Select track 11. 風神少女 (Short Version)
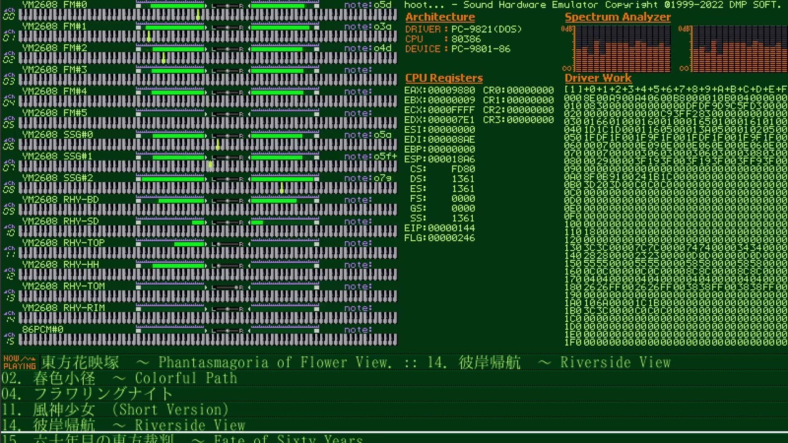Image resolution: width=788 pixels, height=443 pixels. (x=115, y=410)
